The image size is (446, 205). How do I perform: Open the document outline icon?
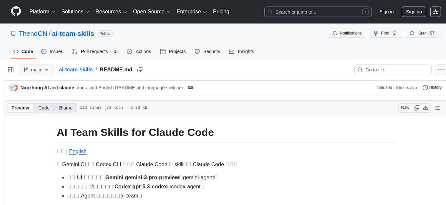point(437,108)
